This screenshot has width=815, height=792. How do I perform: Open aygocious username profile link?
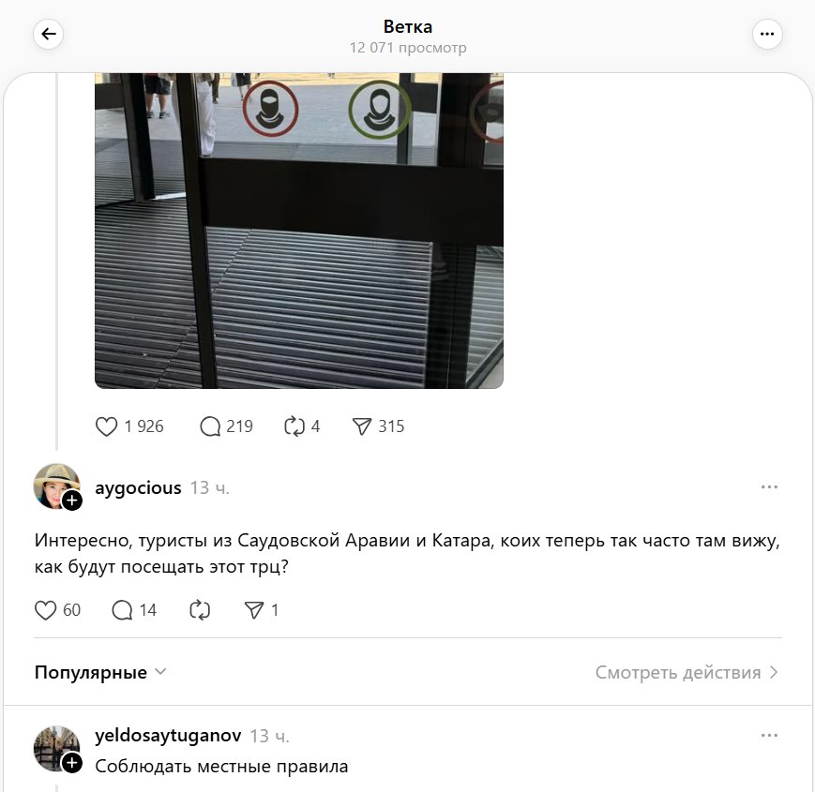pos(138,488)
